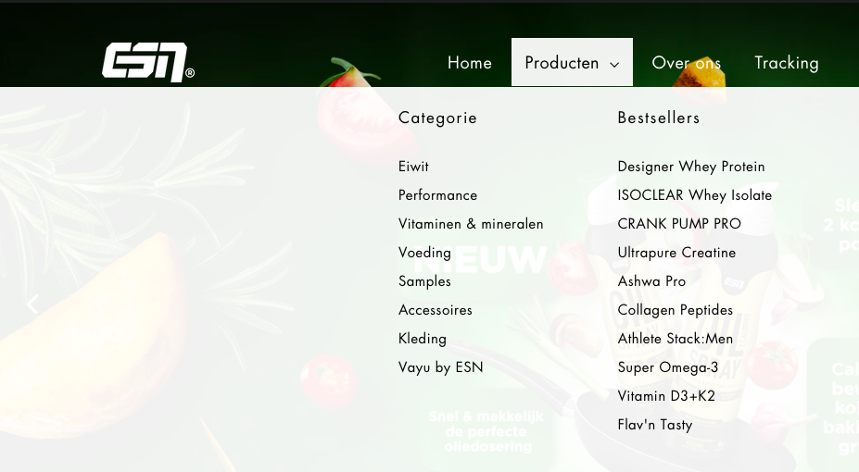Open Vayu by ESN category
This screenshot has width=859, height=472.
440,367
